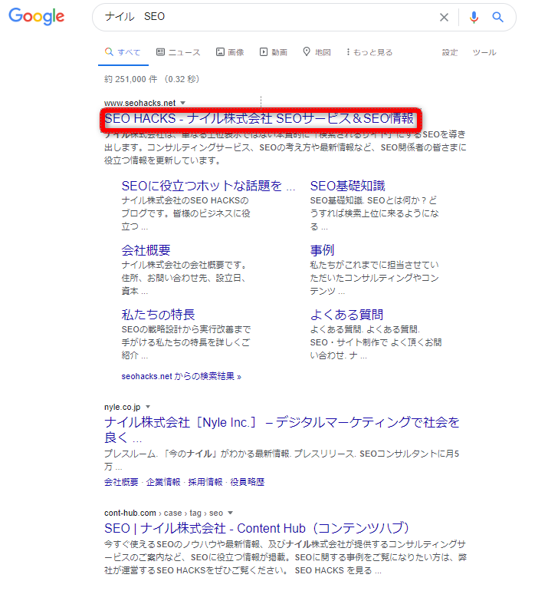
Task: Click the Google logo
Action: point(37,17)
